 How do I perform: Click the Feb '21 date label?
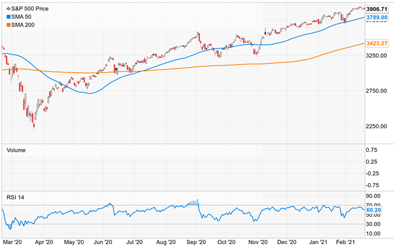point(345,242)
